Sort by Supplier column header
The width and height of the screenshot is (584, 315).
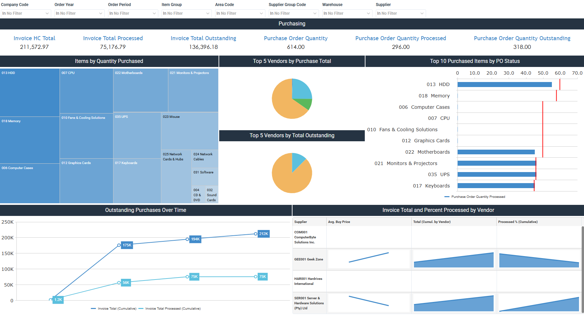[310, 222]
